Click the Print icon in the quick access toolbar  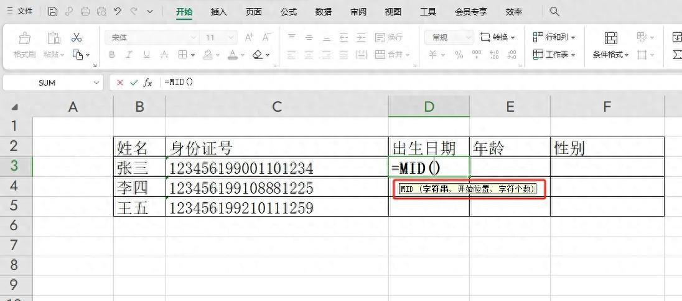tap(86, 12)
